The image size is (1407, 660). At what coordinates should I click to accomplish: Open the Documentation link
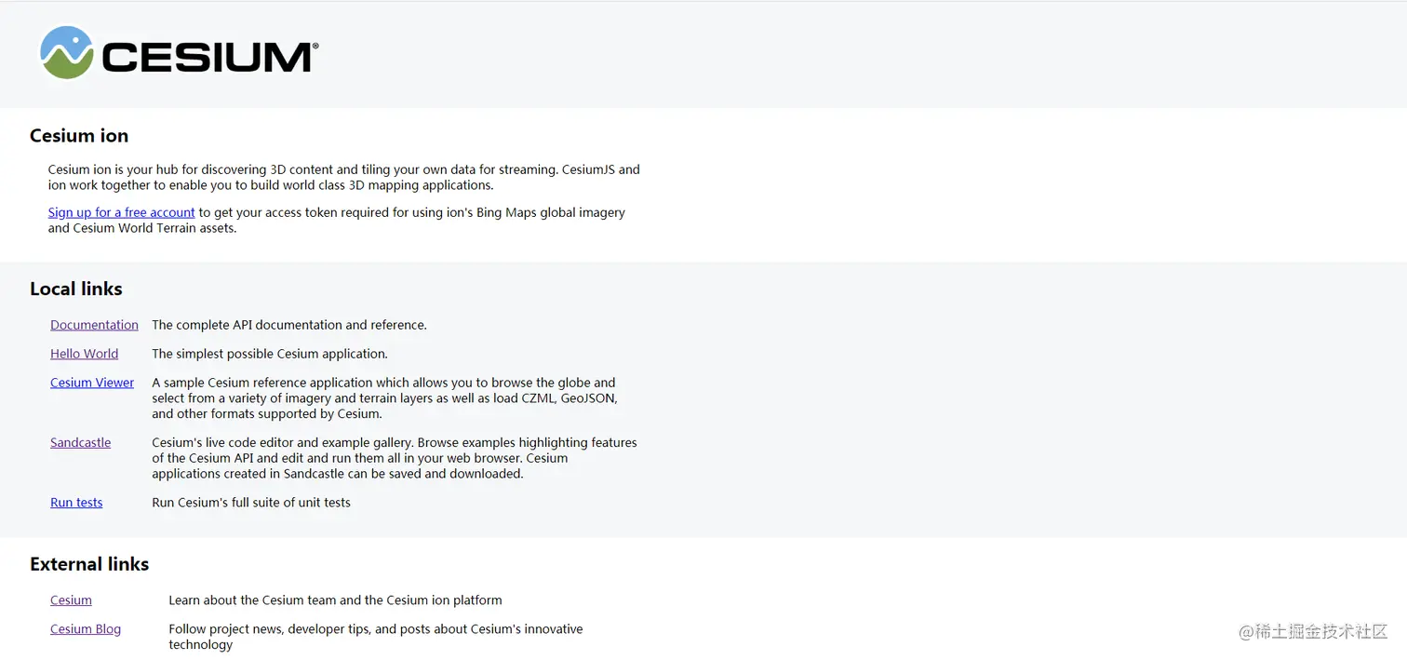[94, 325]
